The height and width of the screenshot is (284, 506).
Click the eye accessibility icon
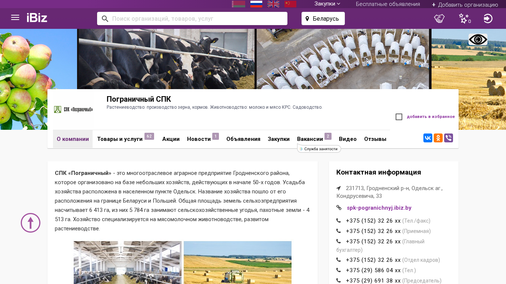[x=478, y=40]
